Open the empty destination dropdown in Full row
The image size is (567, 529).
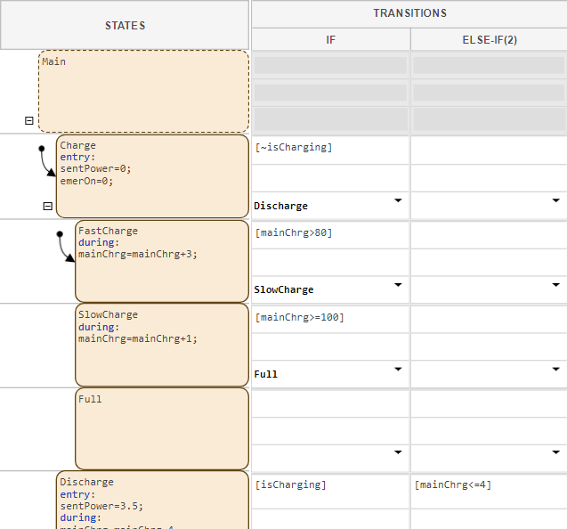(398, 453)
